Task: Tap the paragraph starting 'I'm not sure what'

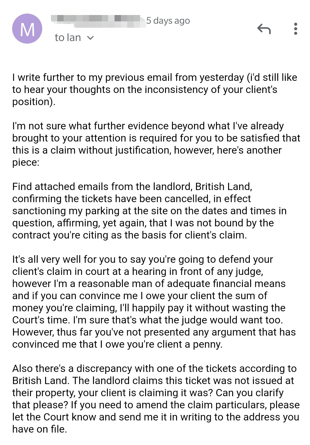Action: (156, 144)
